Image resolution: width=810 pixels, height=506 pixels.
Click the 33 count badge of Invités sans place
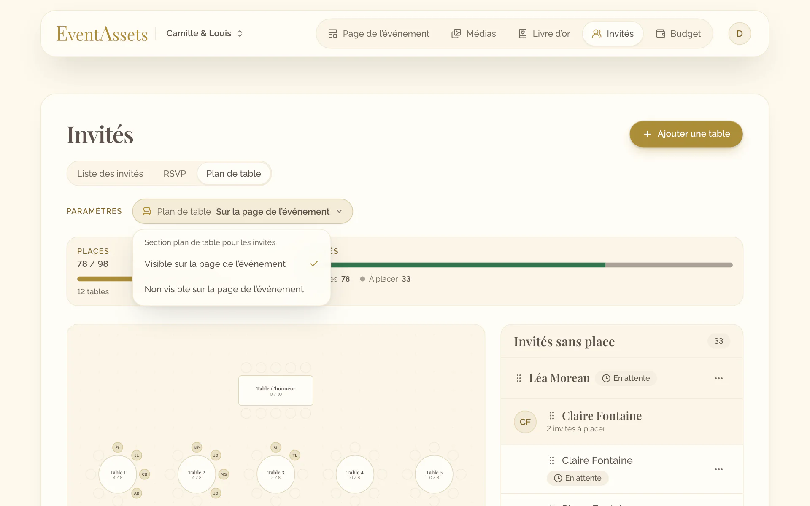719,341
